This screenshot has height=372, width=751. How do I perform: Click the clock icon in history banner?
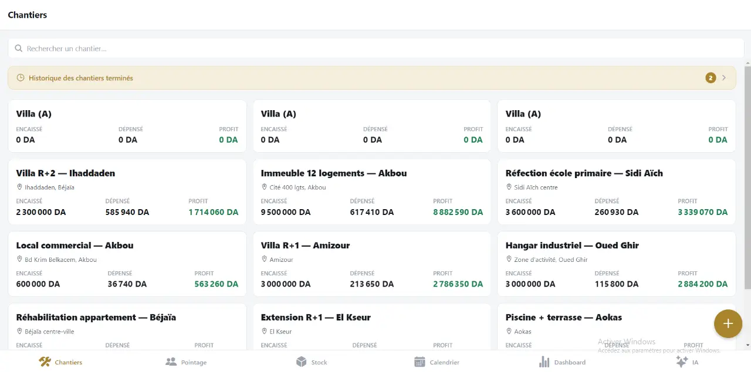tap(21, 78)
